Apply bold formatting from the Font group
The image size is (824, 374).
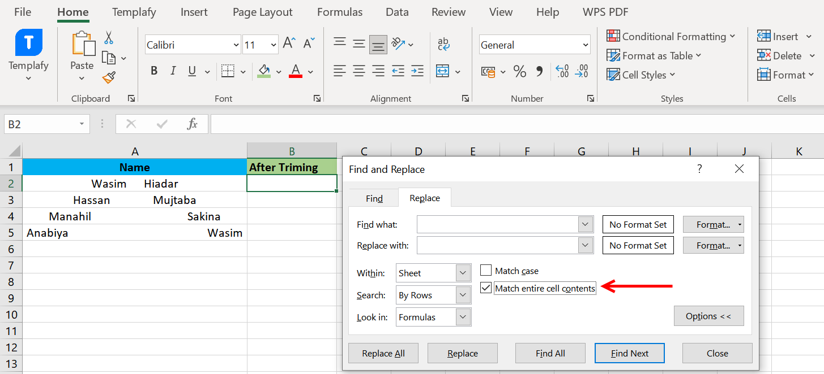tap(153, 71)
